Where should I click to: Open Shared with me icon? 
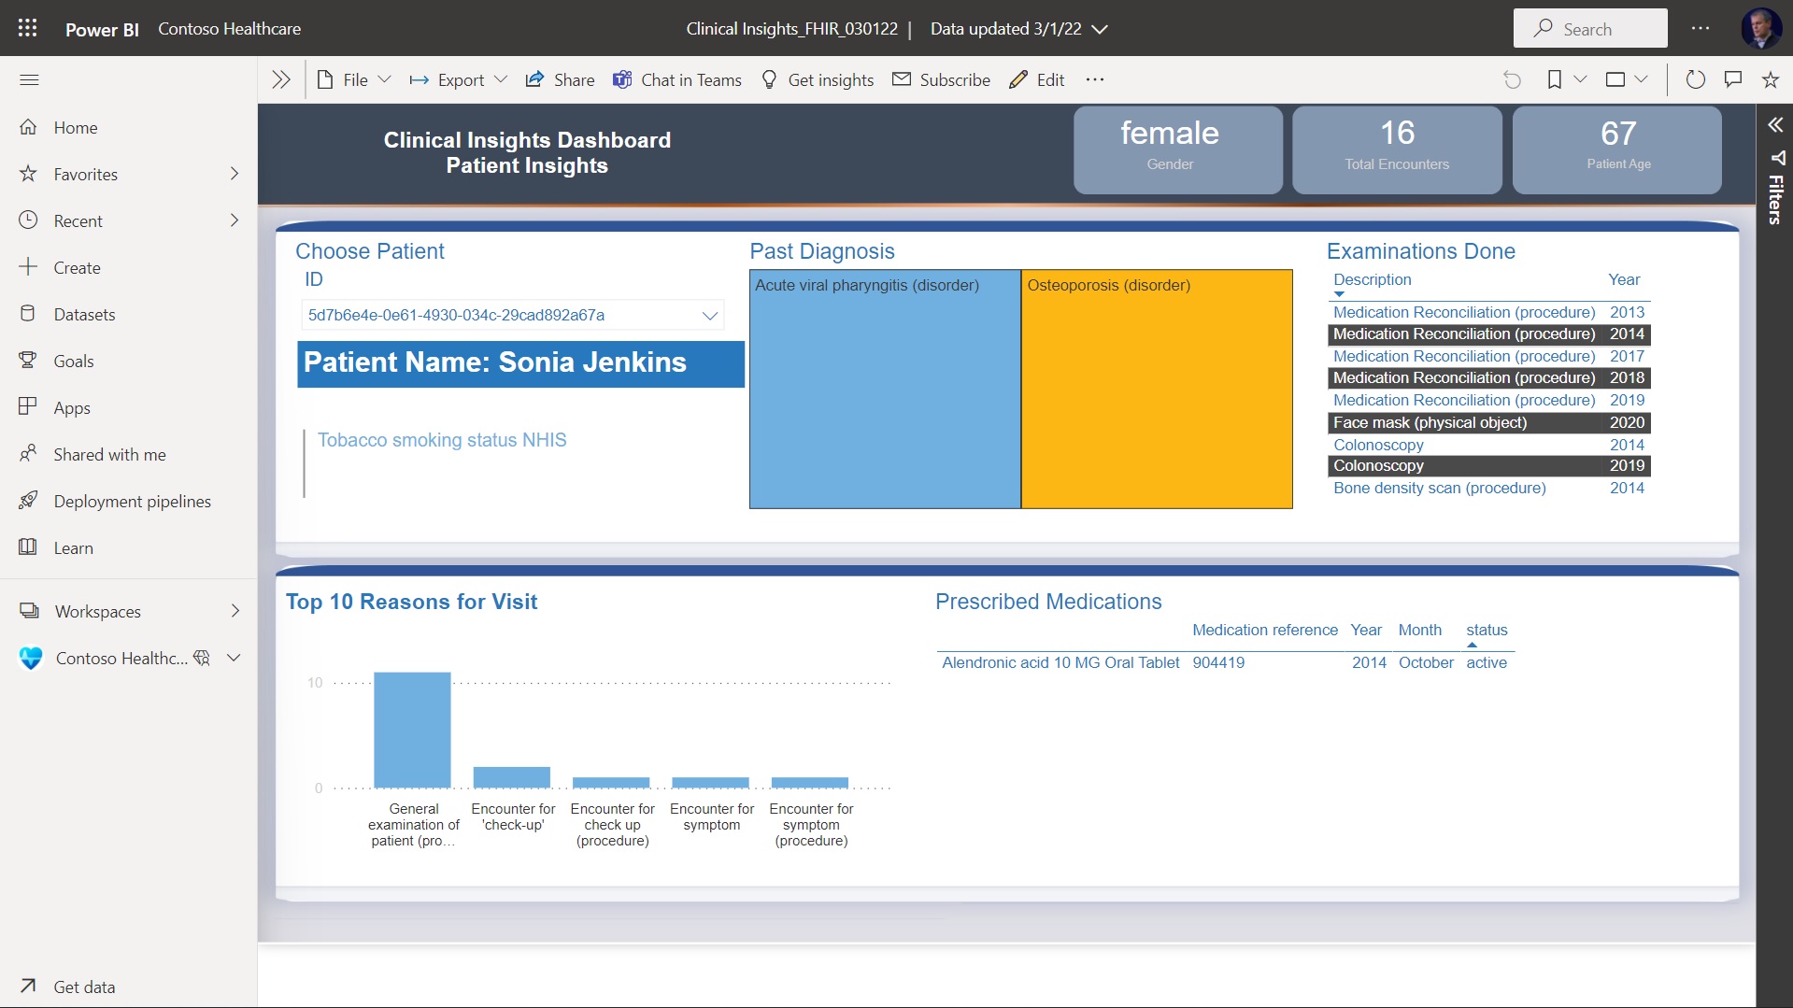coord(28,453)
